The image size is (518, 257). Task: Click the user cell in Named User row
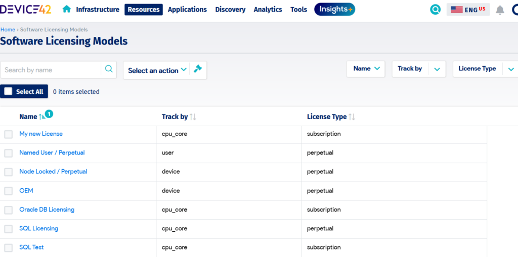[168, 153]
